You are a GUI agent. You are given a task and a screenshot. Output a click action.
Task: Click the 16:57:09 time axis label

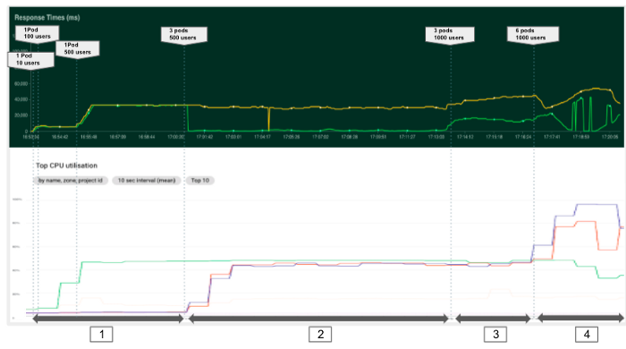click(x=118, y=137)
